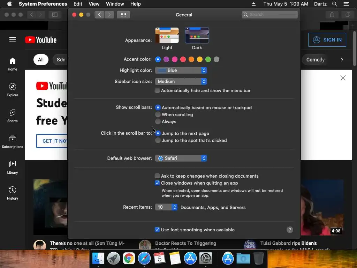Close the YouTube promo banner X

coord(343,78)
